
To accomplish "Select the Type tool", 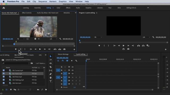I will [50, 81].
